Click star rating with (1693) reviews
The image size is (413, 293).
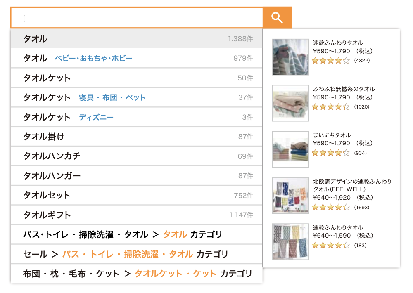[331, 208]
